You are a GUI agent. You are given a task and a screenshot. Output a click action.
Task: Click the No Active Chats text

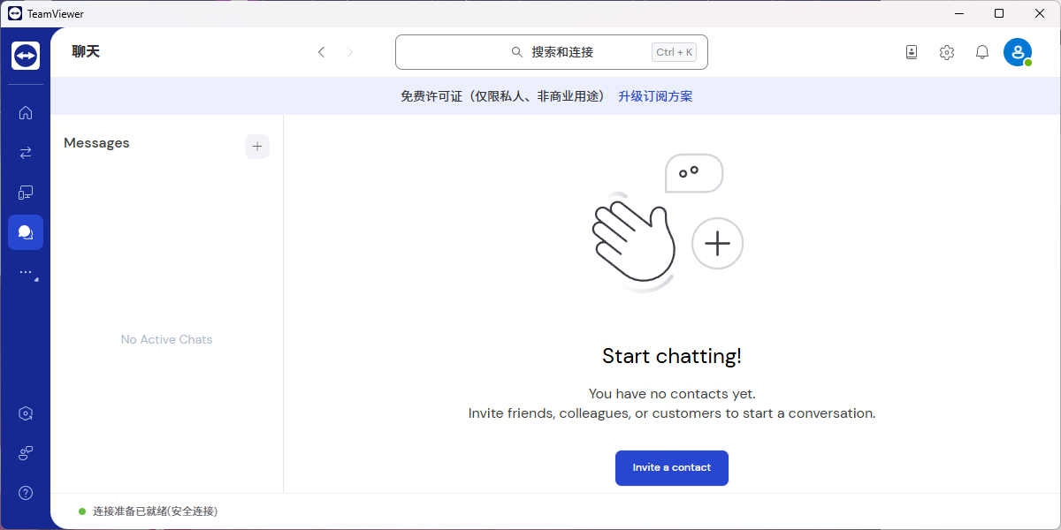point(167,339)
